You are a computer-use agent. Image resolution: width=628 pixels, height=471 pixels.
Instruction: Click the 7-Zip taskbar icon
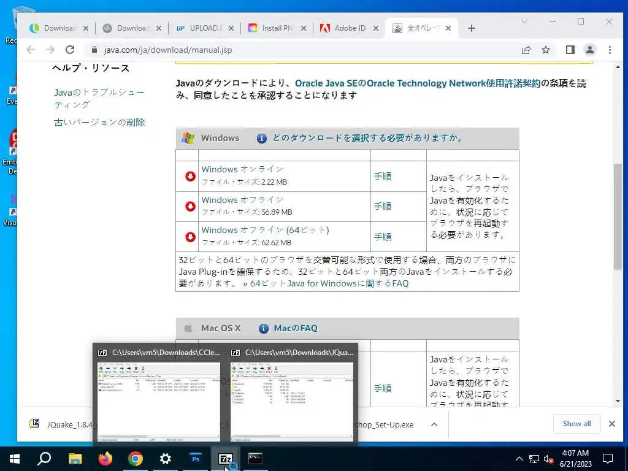tap(225, 459)
